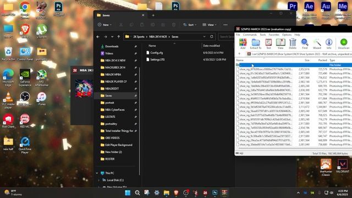Go up one level in WinRAR
352x198 pixels.
(239, 54)
